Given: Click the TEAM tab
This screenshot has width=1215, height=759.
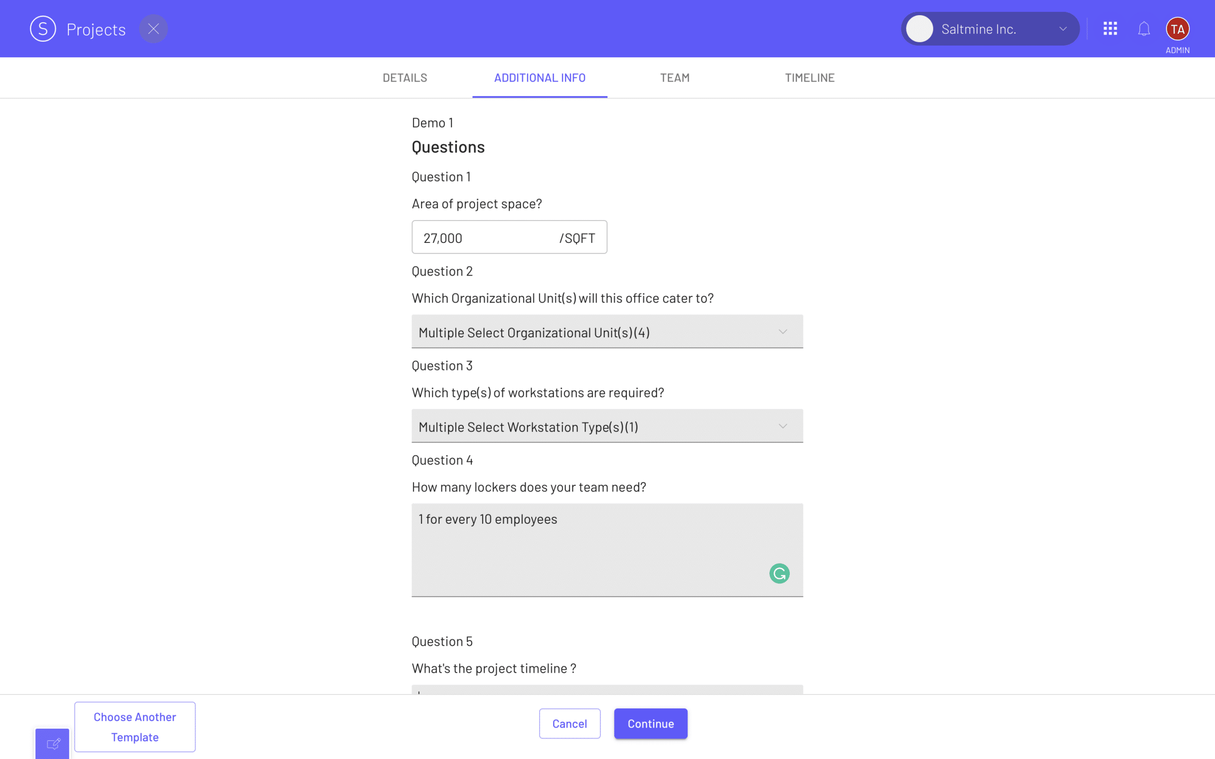Looking at the screenshot, I should click(x=675, y=77).
